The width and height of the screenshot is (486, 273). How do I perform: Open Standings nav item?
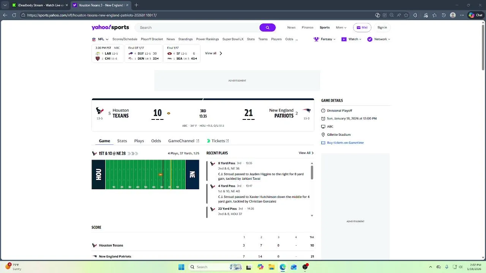click(185, 39)
